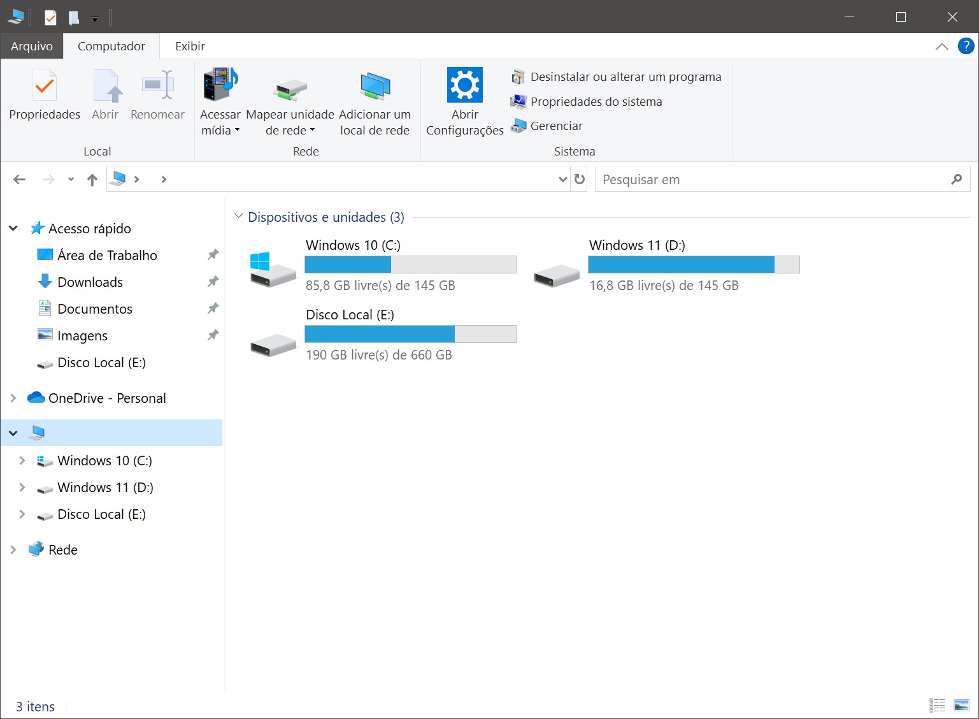Screen dimensions: 979x719
Task: Switch to details view in status bar
Action: 938,705
